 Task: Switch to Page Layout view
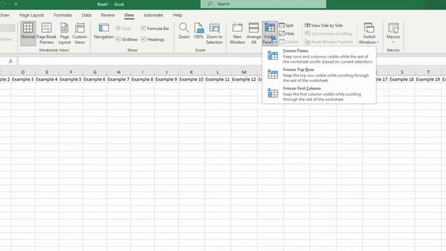pos(65,33)
